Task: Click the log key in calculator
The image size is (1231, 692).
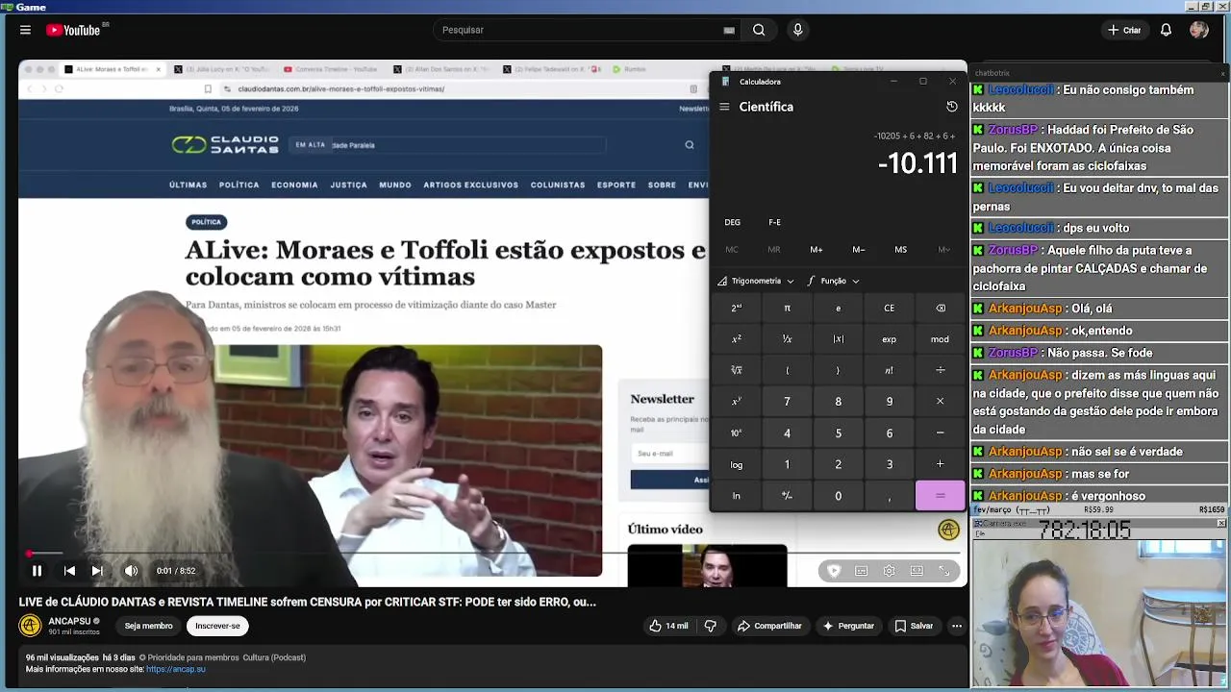Action: [x=736, y=464]
